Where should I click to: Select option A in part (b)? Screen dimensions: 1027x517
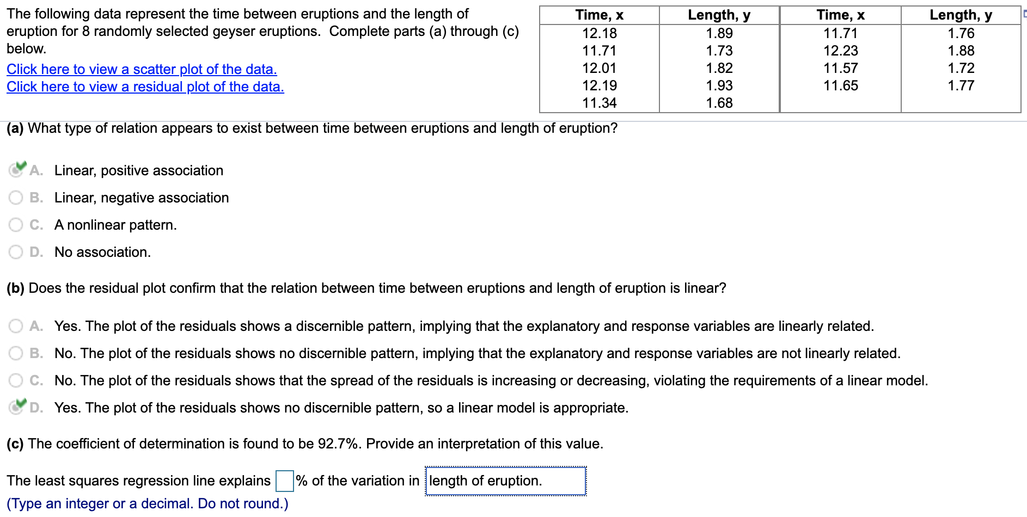tap(16, 326)
